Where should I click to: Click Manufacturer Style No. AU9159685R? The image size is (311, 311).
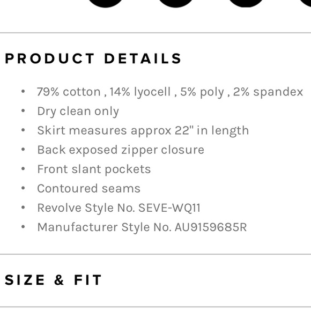pos(142,227)
